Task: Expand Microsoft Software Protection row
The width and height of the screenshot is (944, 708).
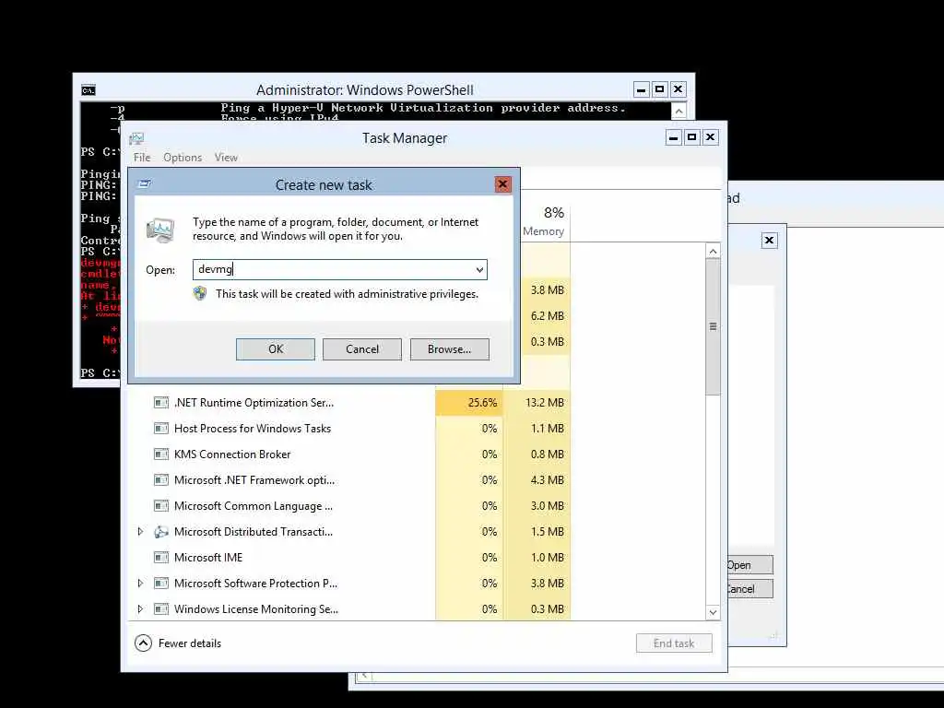Action: coord(140,584)
